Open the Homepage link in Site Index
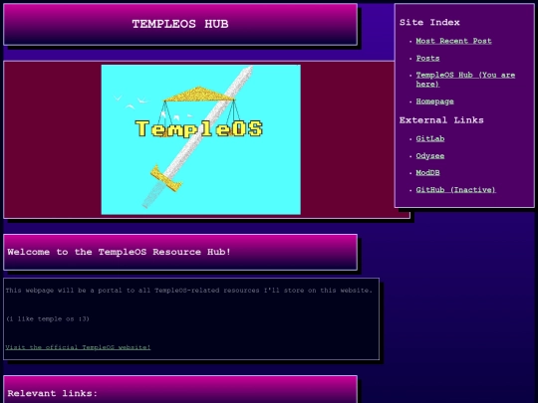538x403 pixels. [434, 101]
